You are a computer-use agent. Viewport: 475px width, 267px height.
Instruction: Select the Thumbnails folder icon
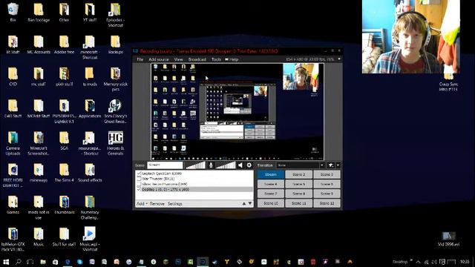click(65, 205)
